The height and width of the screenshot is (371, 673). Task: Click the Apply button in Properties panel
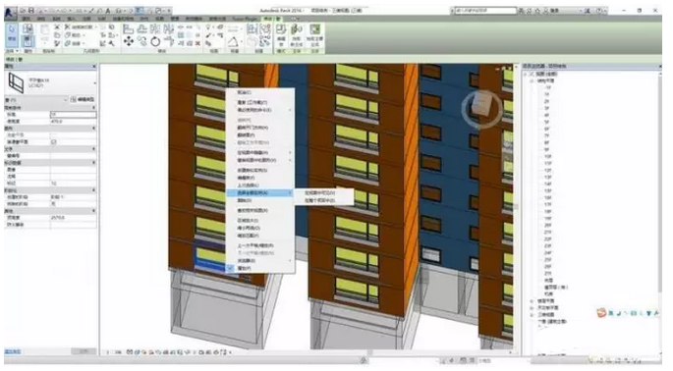84,351
